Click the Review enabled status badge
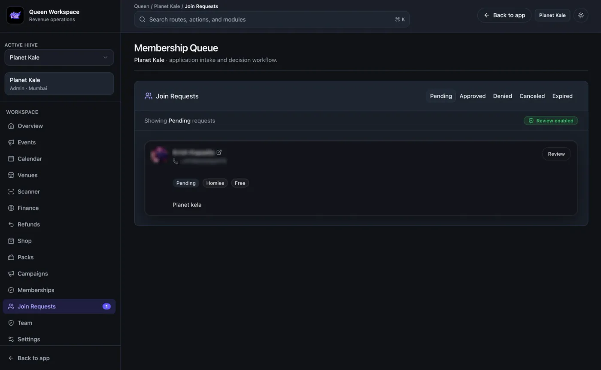The width and height of the screenshot is (601, 370). (x=551, y=121)
